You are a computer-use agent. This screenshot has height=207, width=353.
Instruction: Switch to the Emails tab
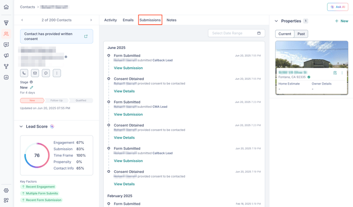(128, 20)
